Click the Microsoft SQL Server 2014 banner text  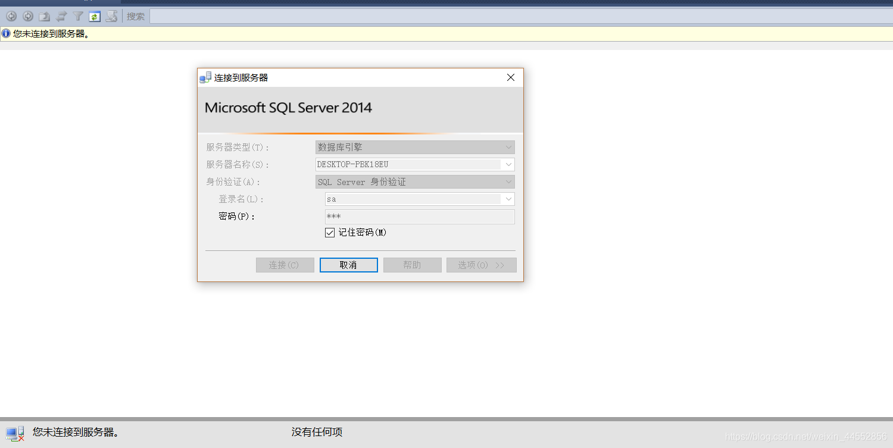[288, 108]
